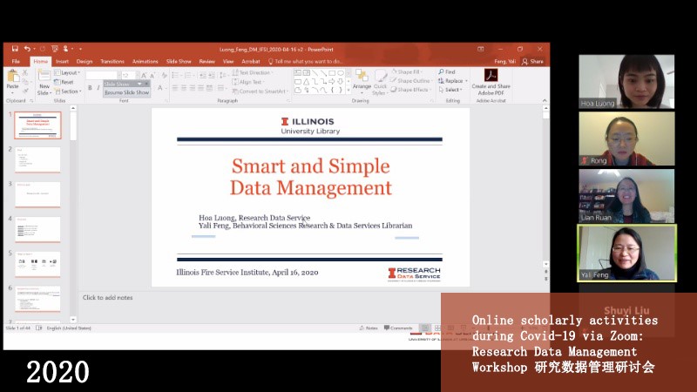Click the Tell me search box

306,61
